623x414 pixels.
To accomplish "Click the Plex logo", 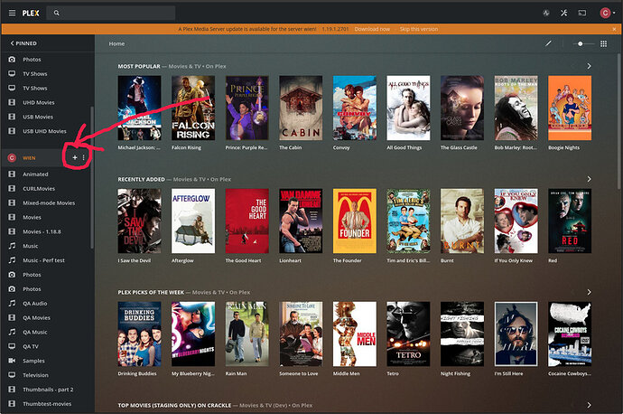I will click(x=31, y=14).
